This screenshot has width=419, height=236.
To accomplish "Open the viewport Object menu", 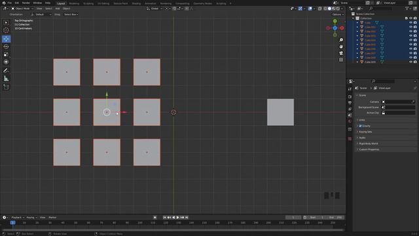I will tap(66, 9).
